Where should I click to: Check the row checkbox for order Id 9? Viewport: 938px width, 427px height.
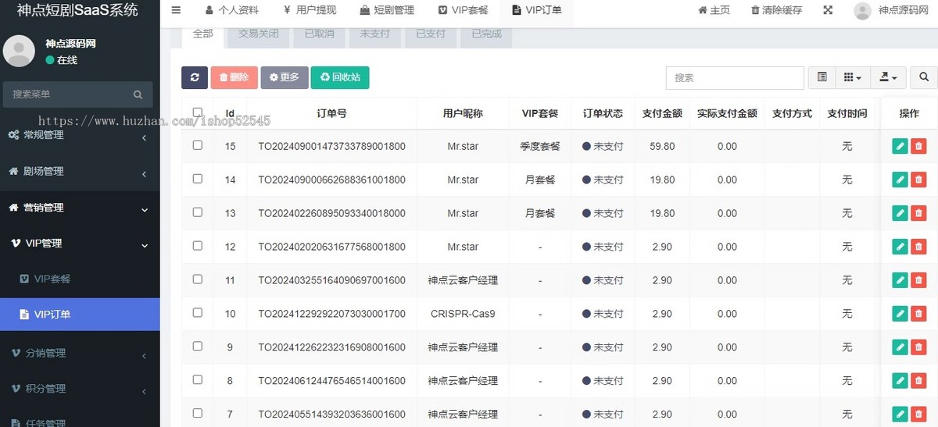click(197, 347)
